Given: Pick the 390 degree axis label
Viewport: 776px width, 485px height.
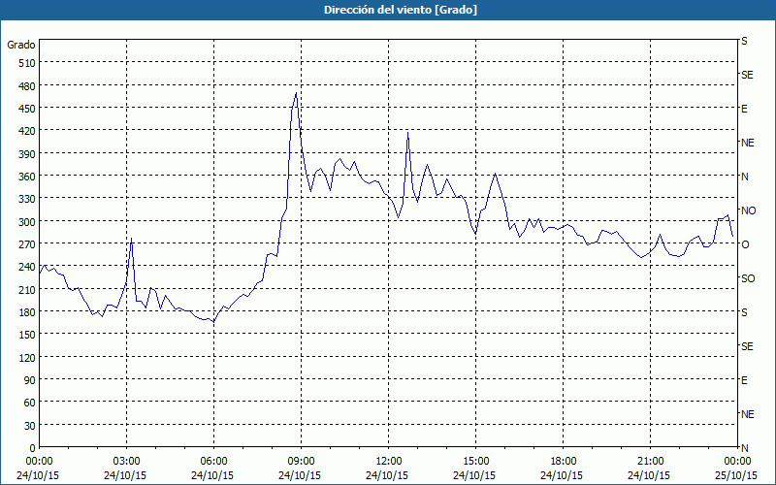Looking at the screenshot, I should click(27, 154).
